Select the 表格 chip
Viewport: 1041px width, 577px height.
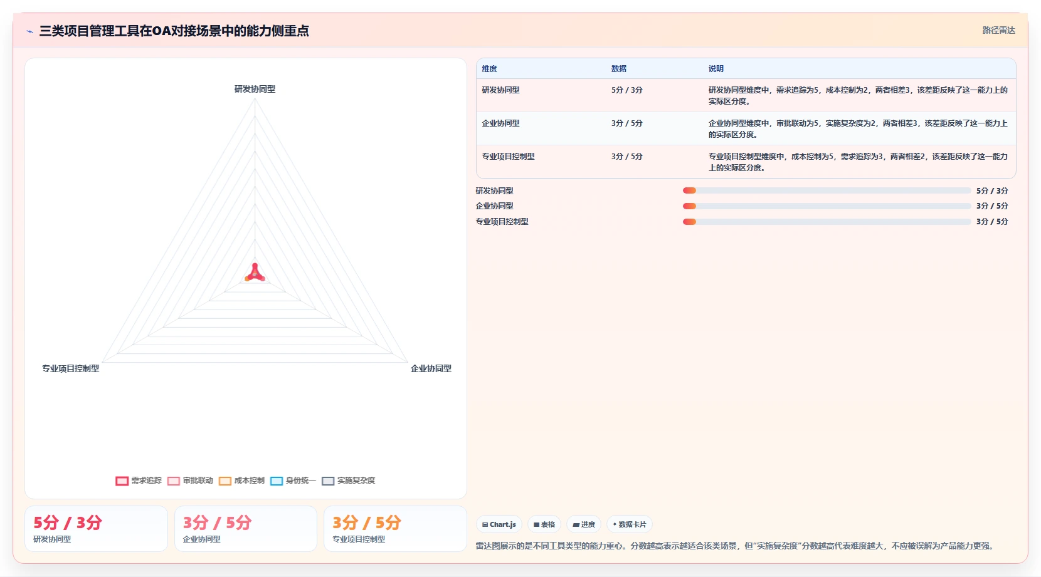[544, 524]
